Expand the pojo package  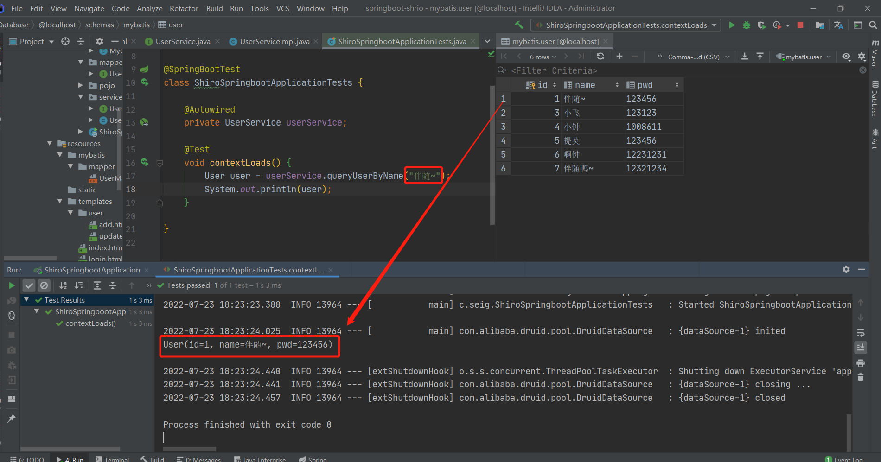[x=81, y=85]
